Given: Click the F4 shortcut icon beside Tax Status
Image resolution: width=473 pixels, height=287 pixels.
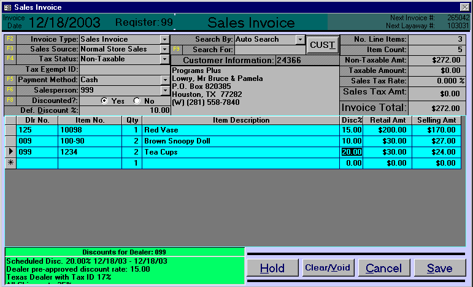Looking at the screenshot, I should [9, 59].
